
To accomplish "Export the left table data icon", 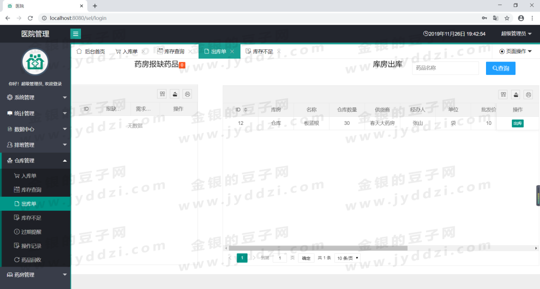I will (x=175, y=94).
